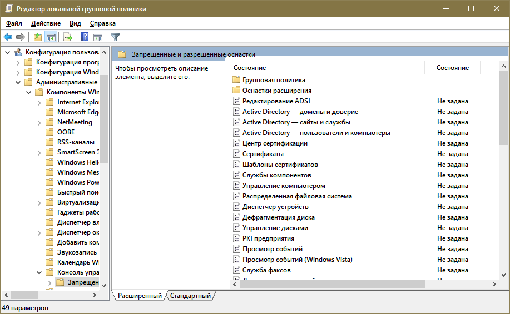Expand the Виртуализация tree node arrow
This screenshot has height=314, width=510.
click(x=39, y=202)
